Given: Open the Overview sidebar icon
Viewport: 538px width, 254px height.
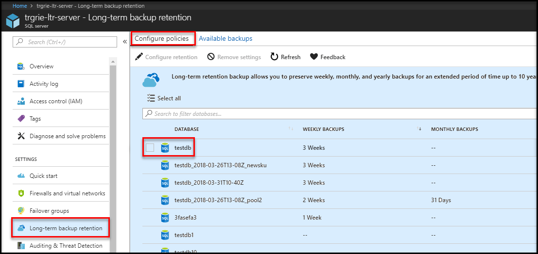Looking at the screenshot, I should [21, 66].
